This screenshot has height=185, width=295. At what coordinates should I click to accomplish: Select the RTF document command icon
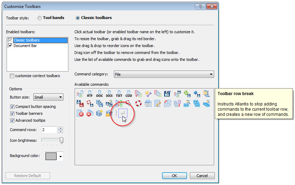[90, 93]
